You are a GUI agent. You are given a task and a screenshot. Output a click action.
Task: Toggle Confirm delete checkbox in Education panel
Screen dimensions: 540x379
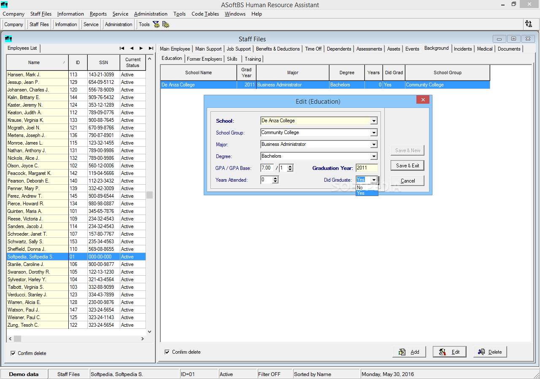(x=167, y=352)
